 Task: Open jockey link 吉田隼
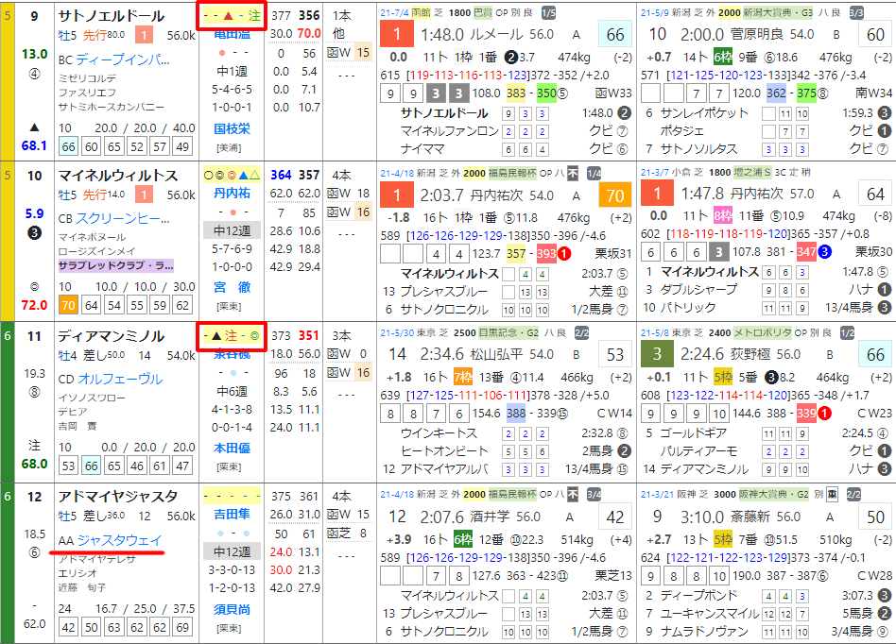coord(232,515)
